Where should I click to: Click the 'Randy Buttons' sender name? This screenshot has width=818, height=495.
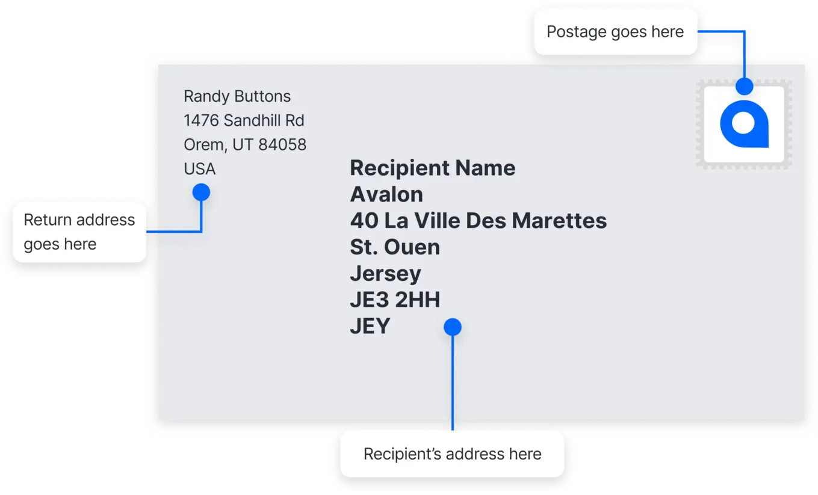(x=237, y=96)
